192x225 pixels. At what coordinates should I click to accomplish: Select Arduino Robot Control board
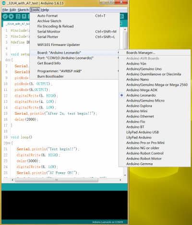155,153
